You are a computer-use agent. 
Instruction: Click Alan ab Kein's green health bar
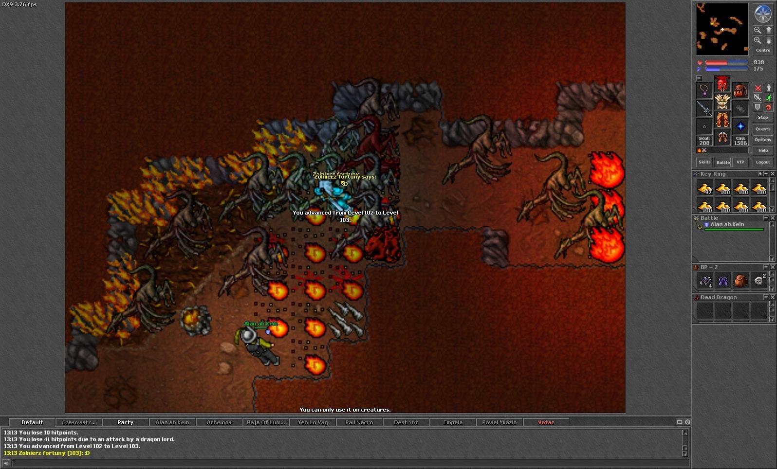(734, 230)
